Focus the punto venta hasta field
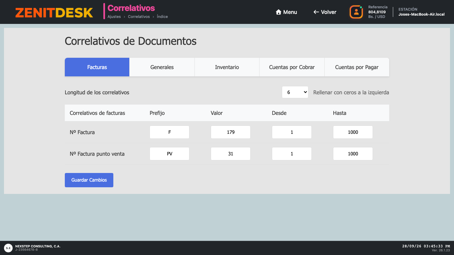The width and height of the screenshot is (454, 255). click(x=353, y=154)
